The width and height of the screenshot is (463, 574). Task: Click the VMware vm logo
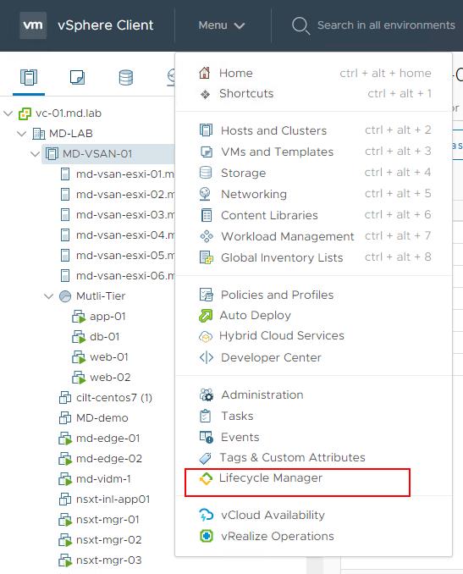pos(33,25)
